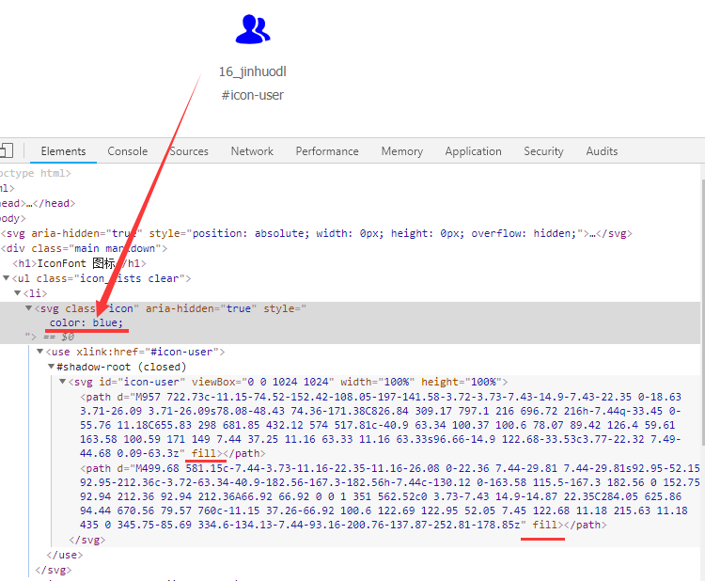Collapse the #shadow-root (closed) node
This screenshot has height=581, width=705.
(x=52, y=367)
